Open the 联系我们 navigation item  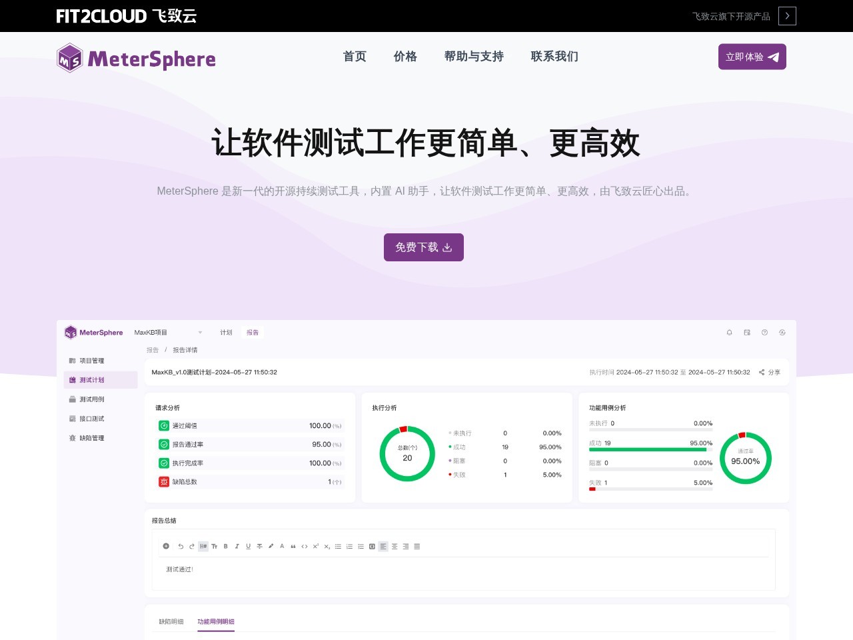pyautogui.click(x=554, y=57)
